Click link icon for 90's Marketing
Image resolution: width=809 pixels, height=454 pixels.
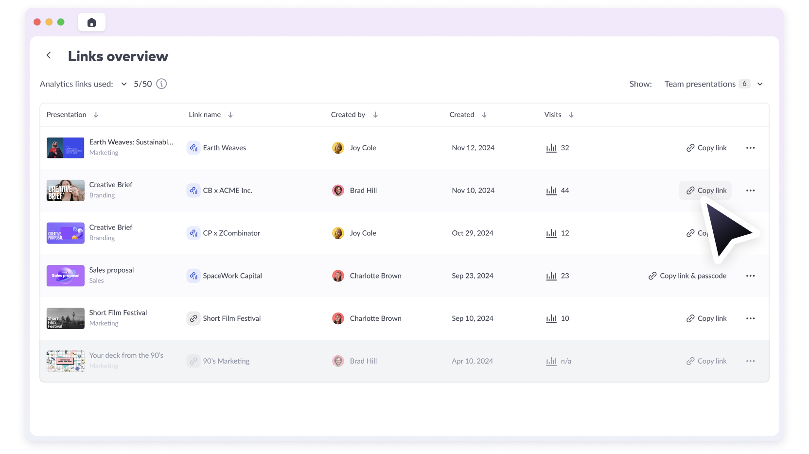point(193,361)
